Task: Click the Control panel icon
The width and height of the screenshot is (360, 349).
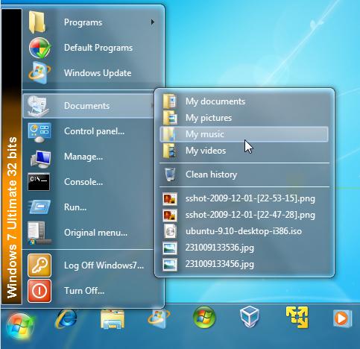Action: [40, 132]
